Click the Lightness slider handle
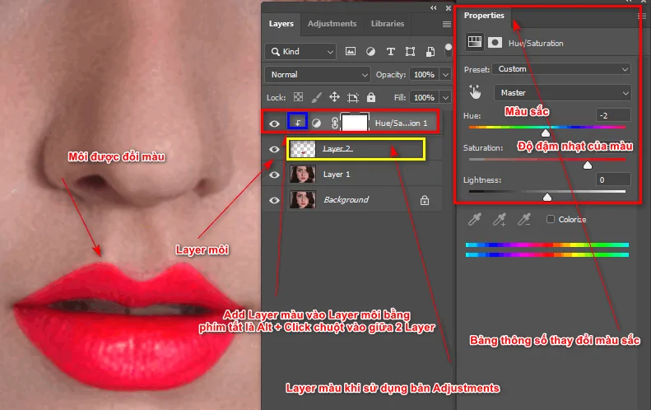Viewport: 651px width, 410px height. pyautogui.click(x=547, y=196)
